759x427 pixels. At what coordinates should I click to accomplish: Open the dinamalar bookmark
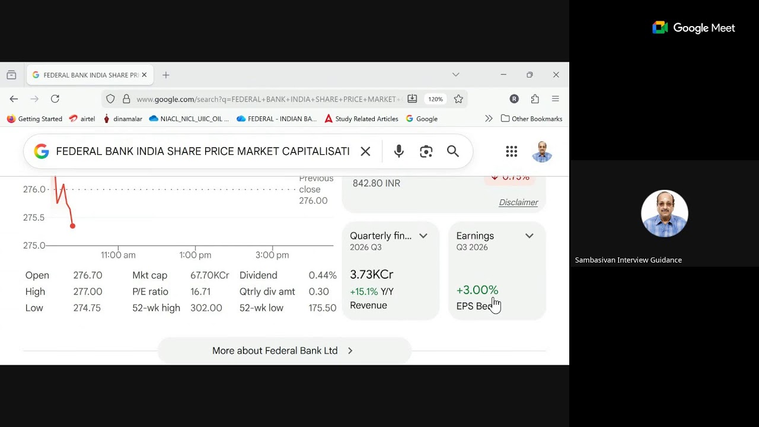[123, 119]
